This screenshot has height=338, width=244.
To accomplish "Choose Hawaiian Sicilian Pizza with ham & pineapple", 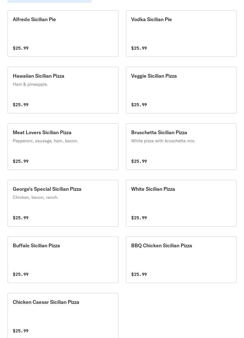I will [x=63, y=90].
